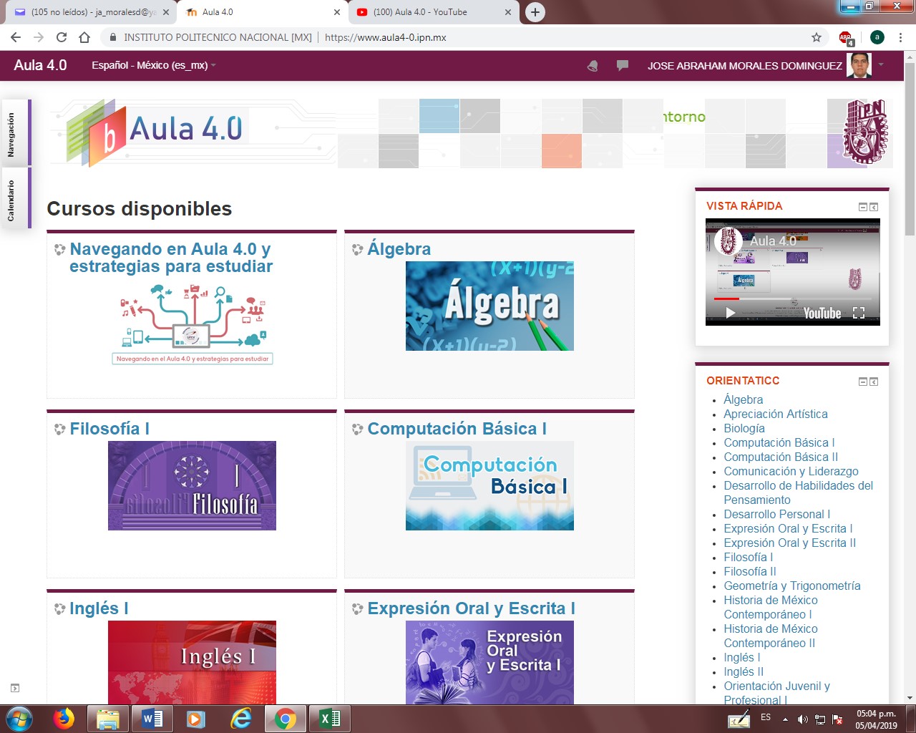916x733 pixels.
Task: Dock the Vista Rápida block
Action: click(874, 207)
